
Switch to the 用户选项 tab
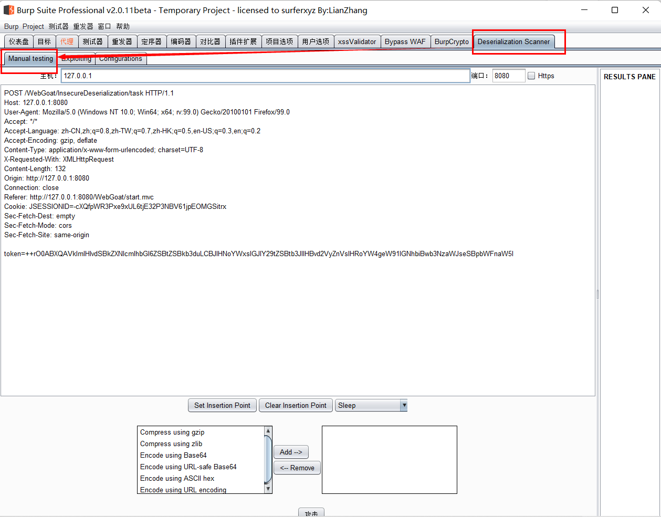coord(316,41)
